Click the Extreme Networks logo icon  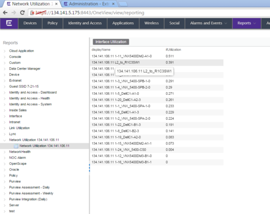pos(9,23)
